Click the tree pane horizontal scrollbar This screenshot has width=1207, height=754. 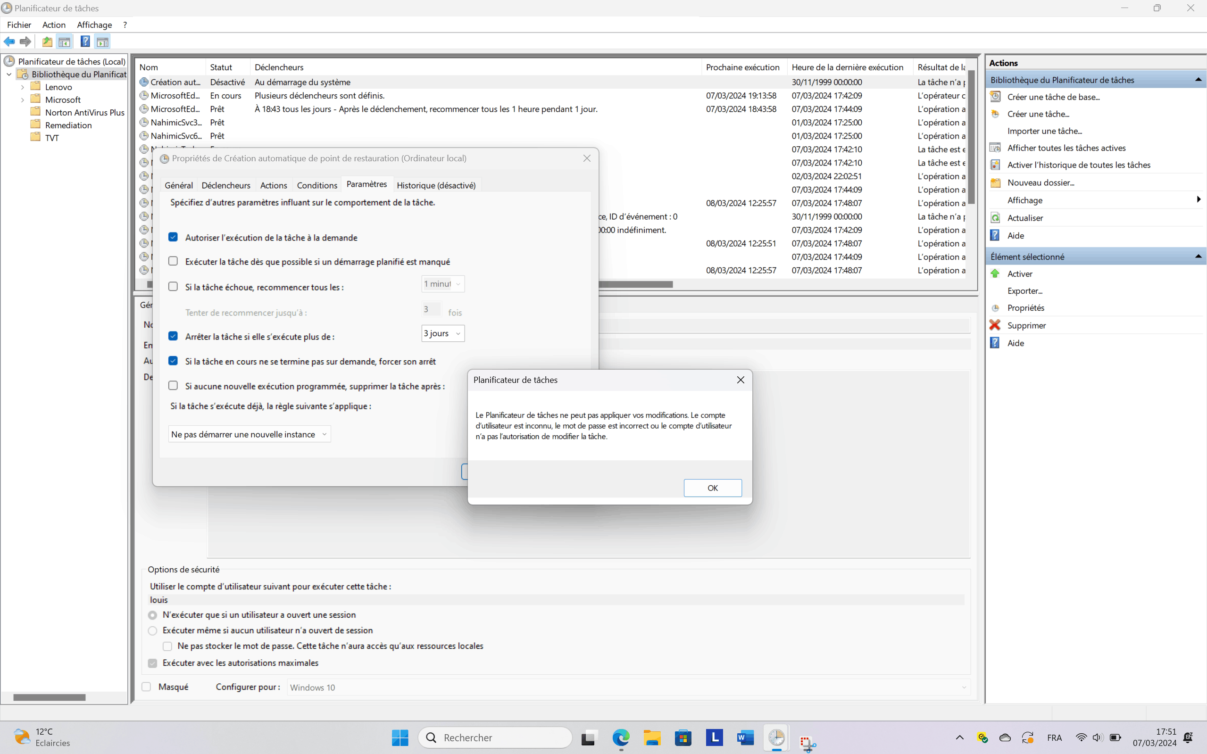50,697
